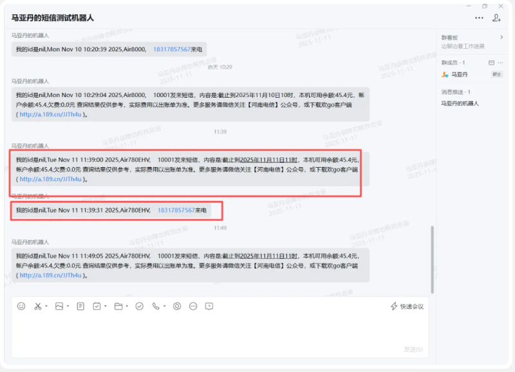Open the document note icon
This screenshot has height=372, width=515.
[x=80, y=306]
